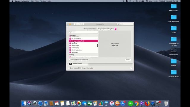Open the Help menu
The width and height of the screenshot is (190, 107).
[x=49, y=1]
